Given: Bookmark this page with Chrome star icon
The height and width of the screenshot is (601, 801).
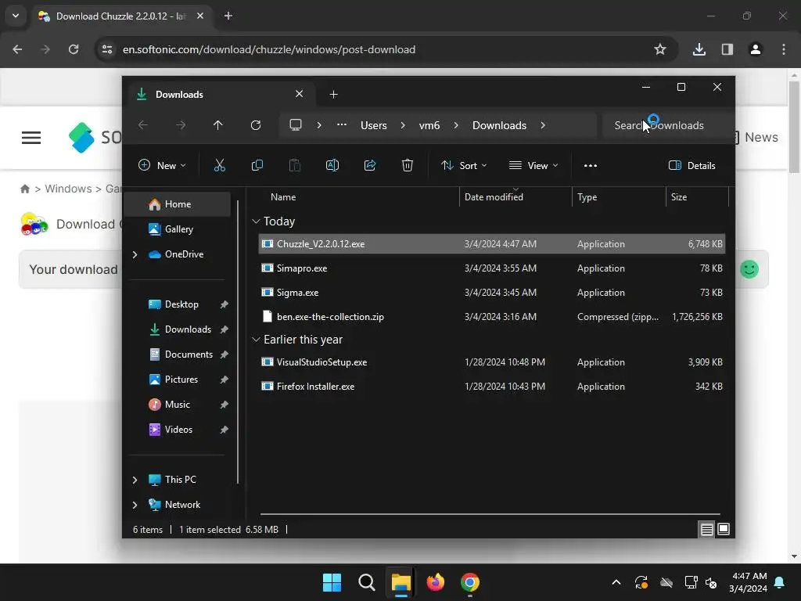Looking at the screenshot, I should [x=660, y=49].
